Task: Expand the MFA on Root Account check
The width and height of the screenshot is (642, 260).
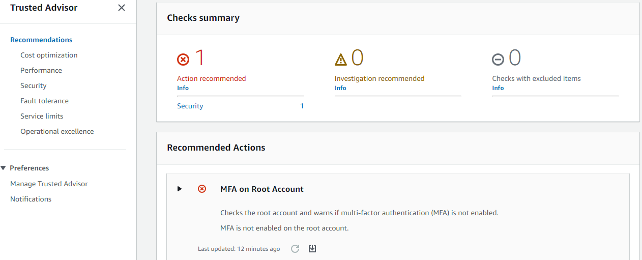Action: pyautogui.click(x=180, y=189)
